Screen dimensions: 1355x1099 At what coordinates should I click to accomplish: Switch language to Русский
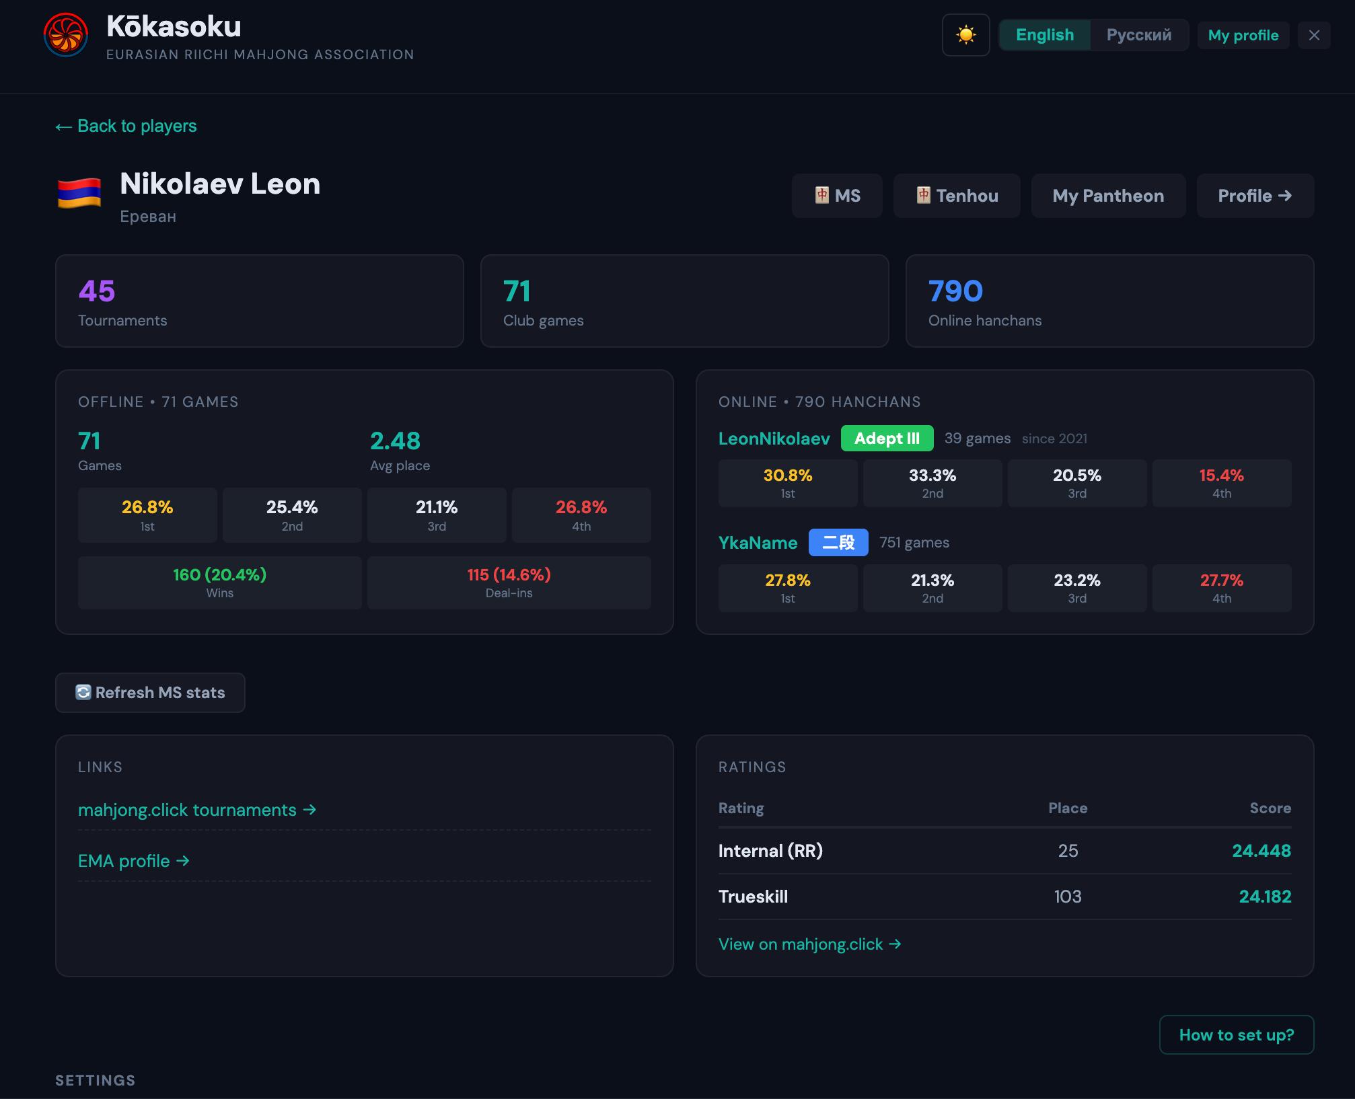pyautogui.click(x=1138, y=35)
